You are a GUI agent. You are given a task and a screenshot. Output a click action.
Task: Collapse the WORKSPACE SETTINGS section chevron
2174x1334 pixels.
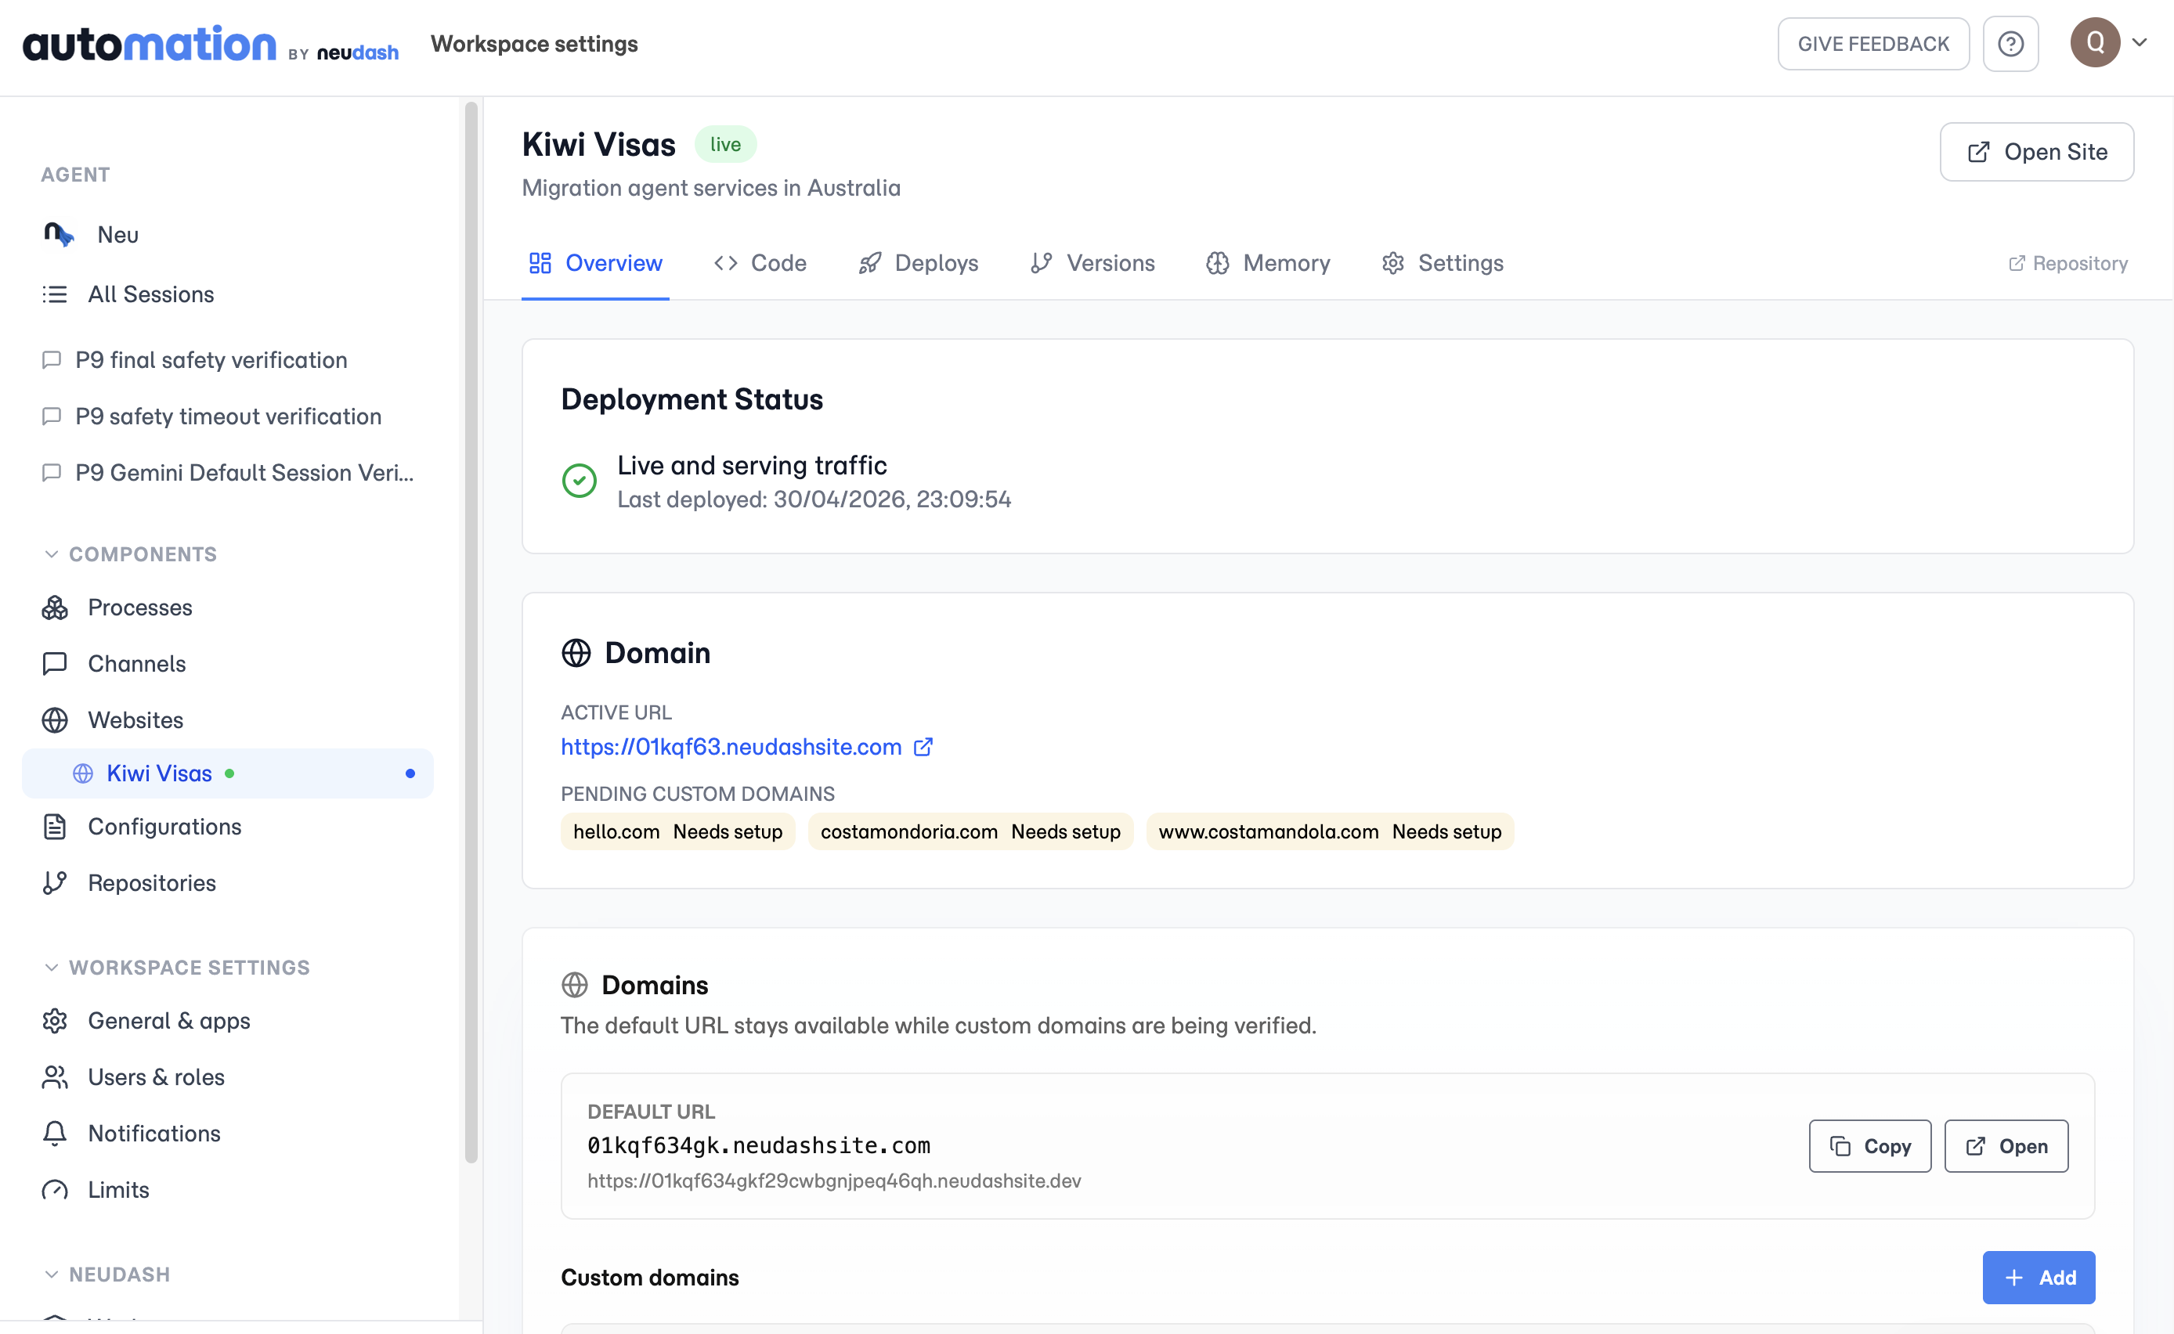(51, 968)
